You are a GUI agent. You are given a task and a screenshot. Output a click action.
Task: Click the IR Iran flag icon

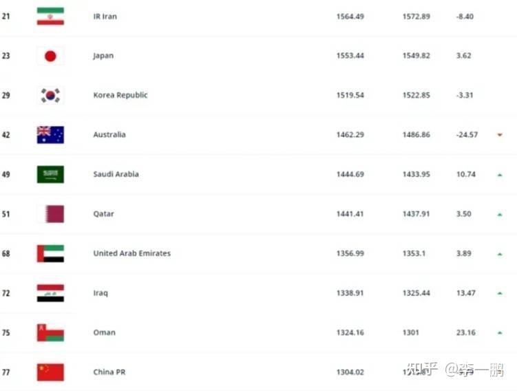coord(50,17)
